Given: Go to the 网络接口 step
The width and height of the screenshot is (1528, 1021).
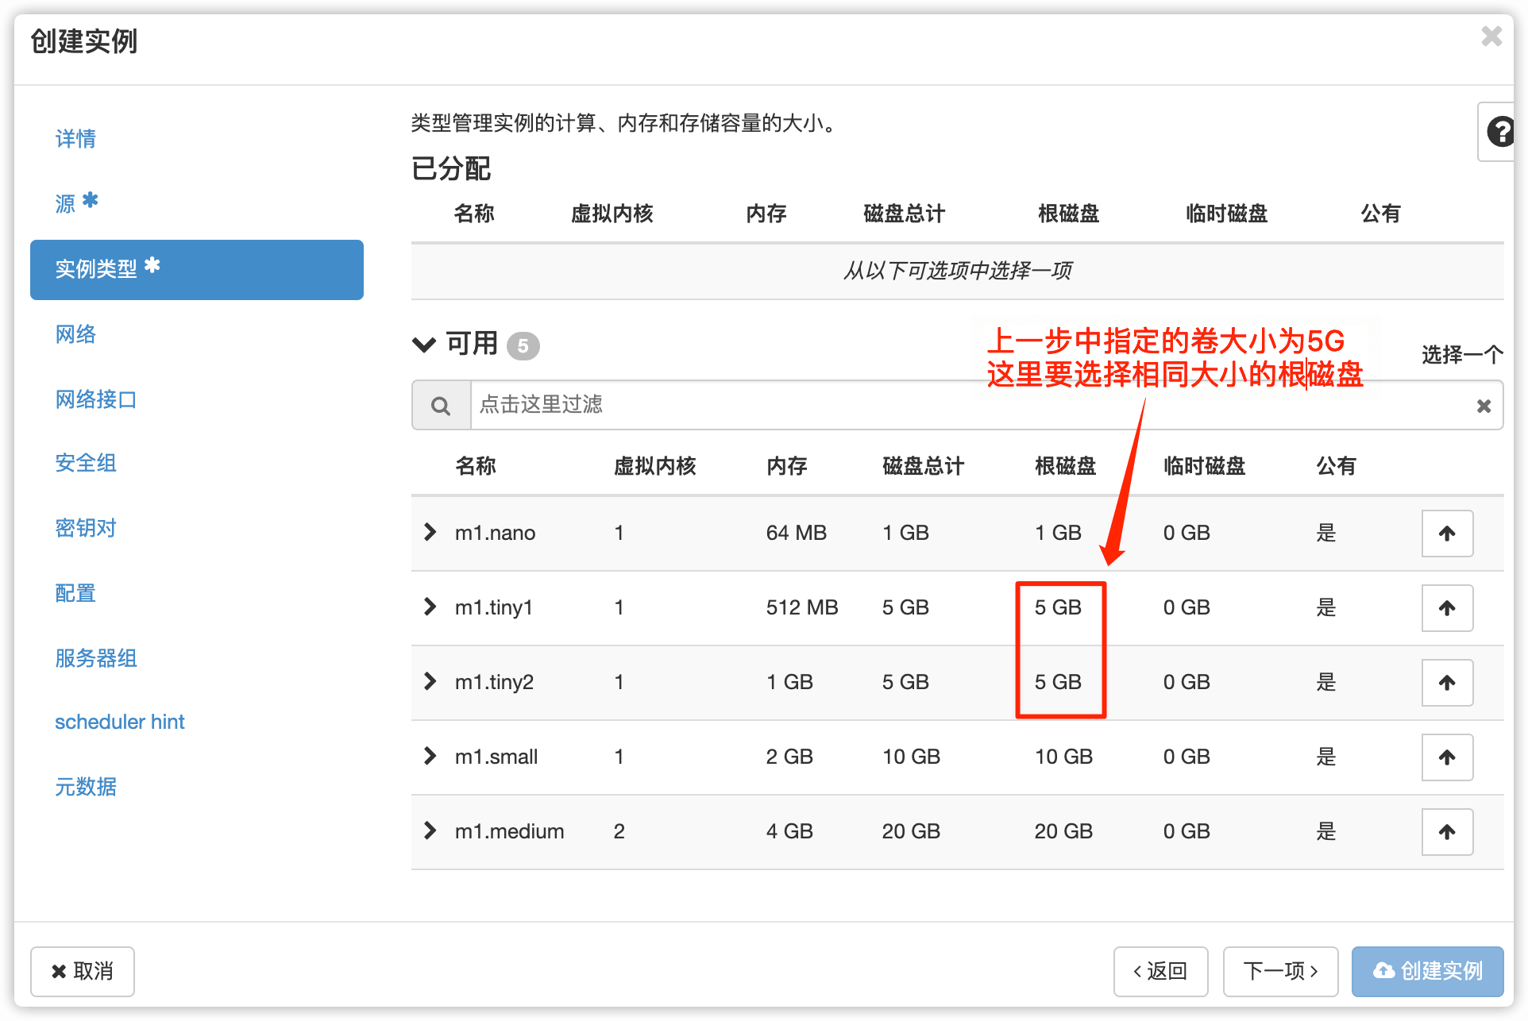Looking at the screenshot, I should pyautogui.click(x=96, y=399).
